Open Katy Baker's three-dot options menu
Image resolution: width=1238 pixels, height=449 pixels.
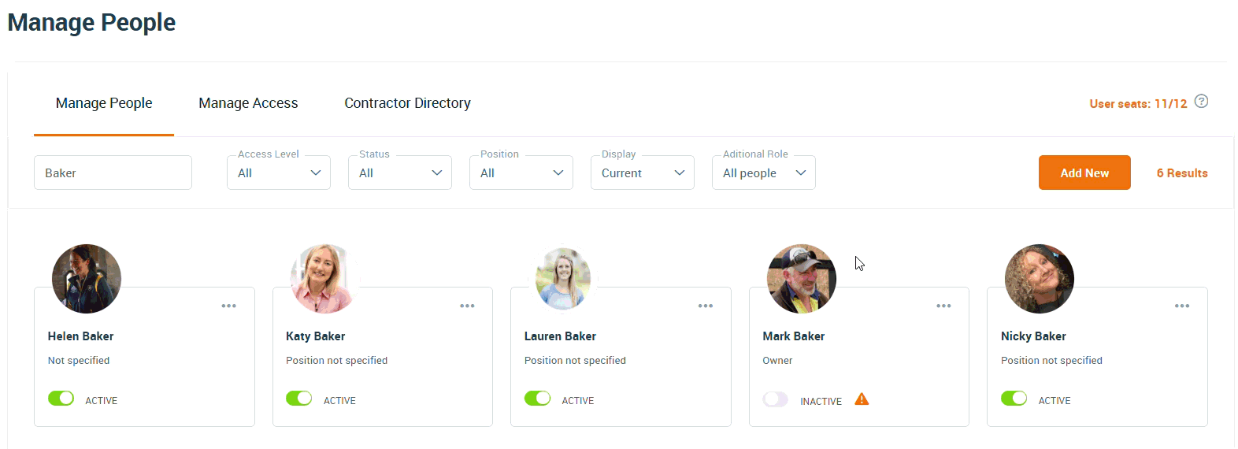[467, 306]
